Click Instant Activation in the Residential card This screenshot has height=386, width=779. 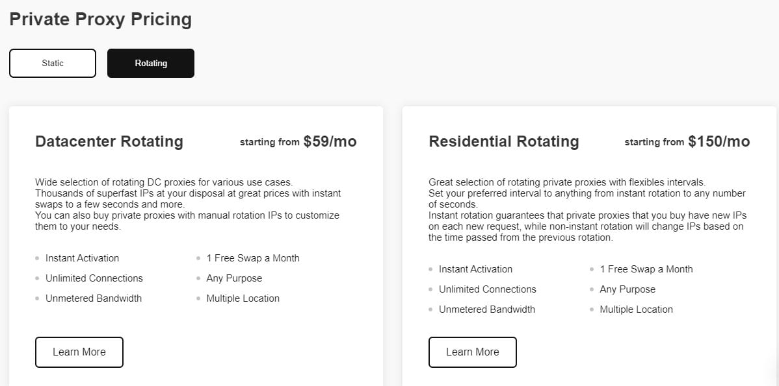point(475,269)
